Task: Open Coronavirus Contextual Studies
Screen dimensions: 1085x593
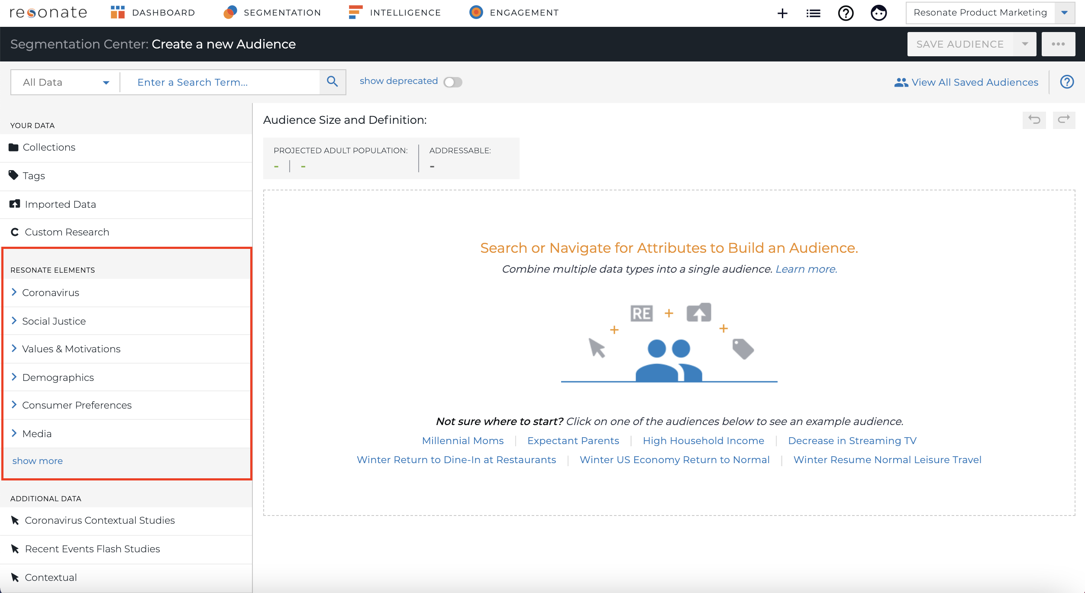Action: pyautogui.click(x=126, y=520)
